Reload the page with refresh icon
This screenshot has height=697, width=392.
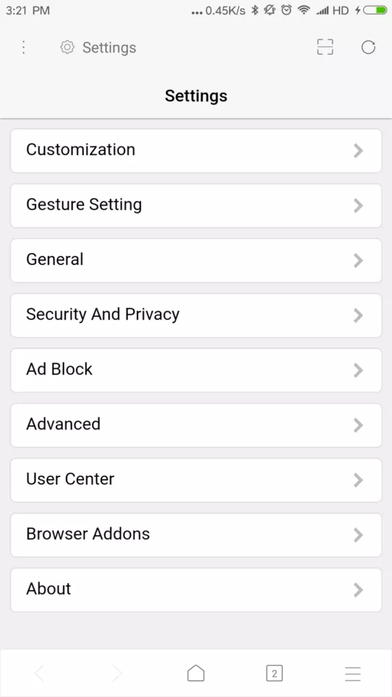tap(368, 47)
